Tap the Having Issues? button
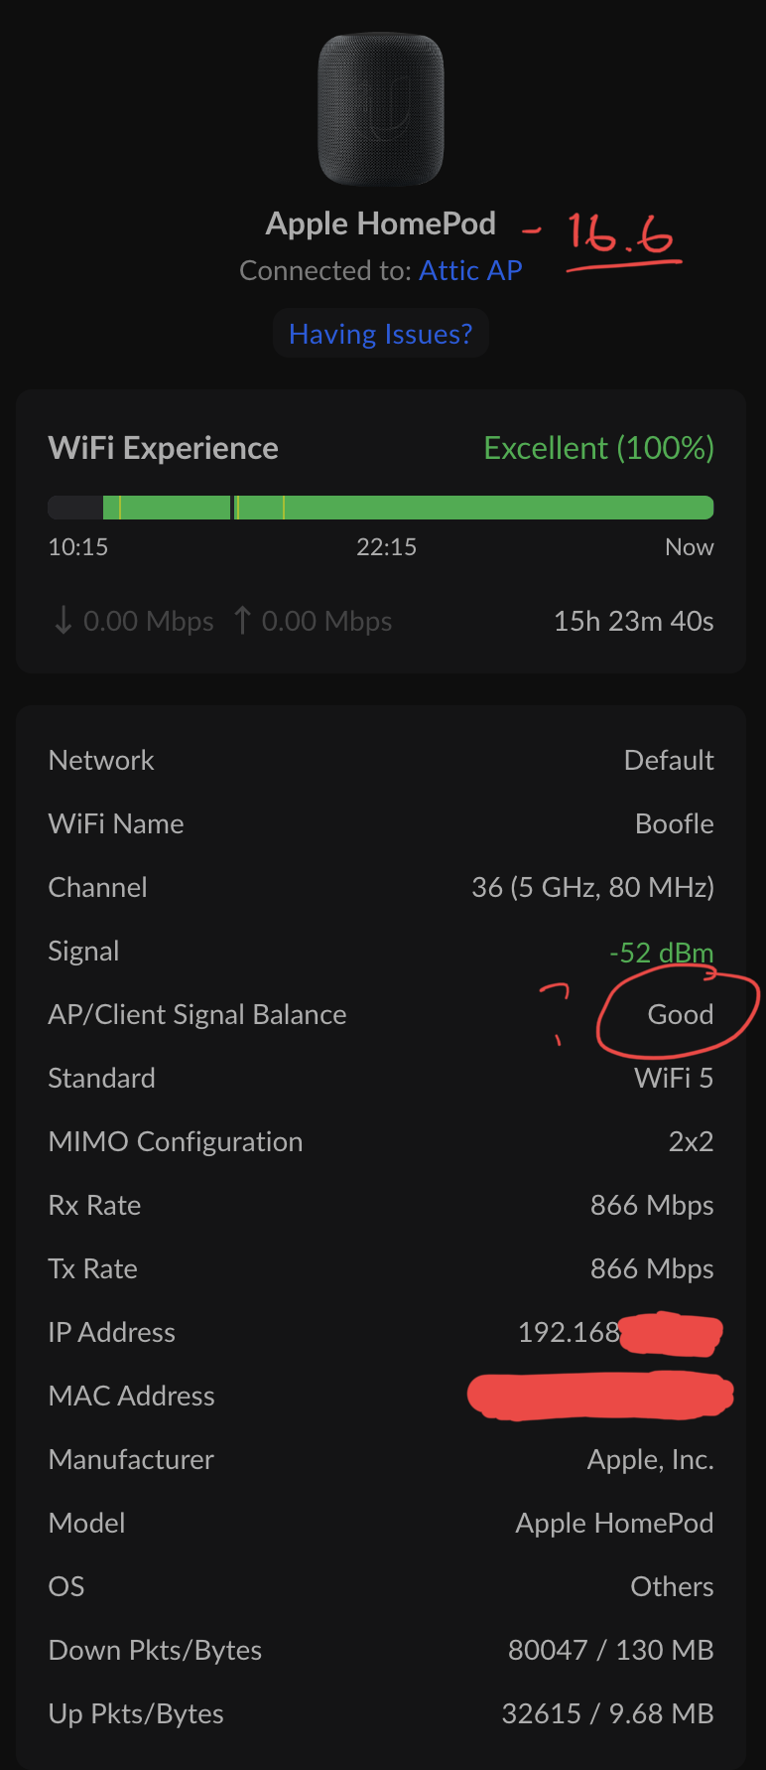This screenshot has width=766, height=1770. [x=381, y=334]
